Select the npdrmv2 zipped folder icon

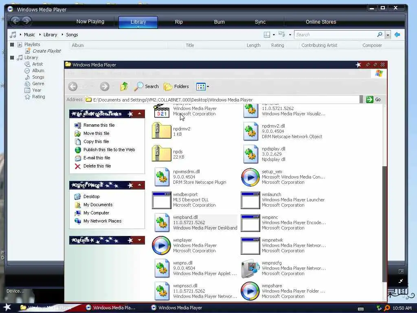(x=161, y=131)
